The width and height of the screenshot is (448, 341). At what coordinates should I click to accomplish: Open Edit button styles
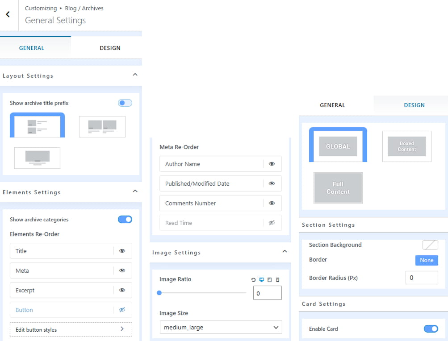pyautogui.click(x=71, y=329)
